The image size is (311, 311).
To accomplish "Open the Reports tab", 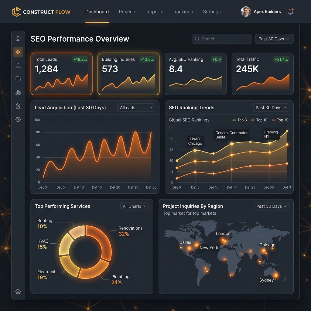I will pyautogui.click(x=155, y=12).
